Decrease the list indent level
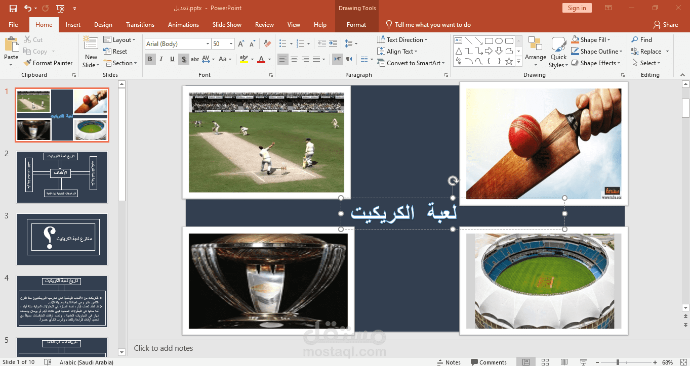 pyautogui.click(x=321, y=44)
